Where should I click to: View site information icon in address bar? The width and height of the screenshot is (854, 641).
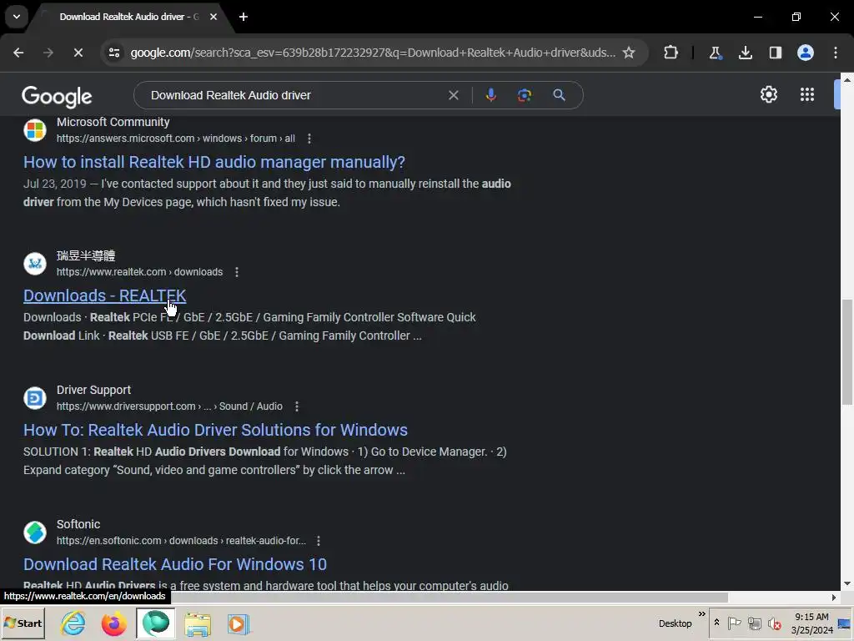coord(114,53)
